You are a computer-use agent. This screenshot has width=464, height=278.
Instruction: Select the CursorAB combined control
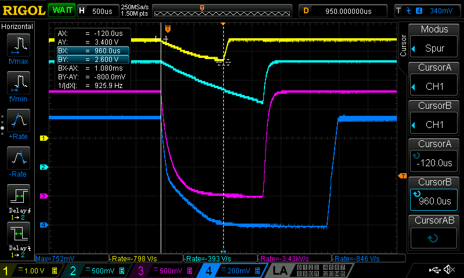(433, 232)
